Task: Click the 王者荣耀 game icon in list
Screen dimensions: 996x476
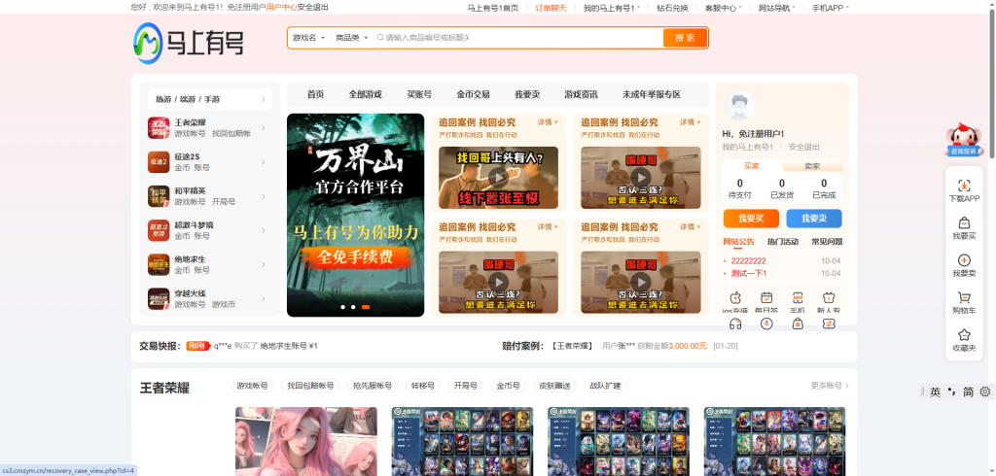Action: [159, 127]
